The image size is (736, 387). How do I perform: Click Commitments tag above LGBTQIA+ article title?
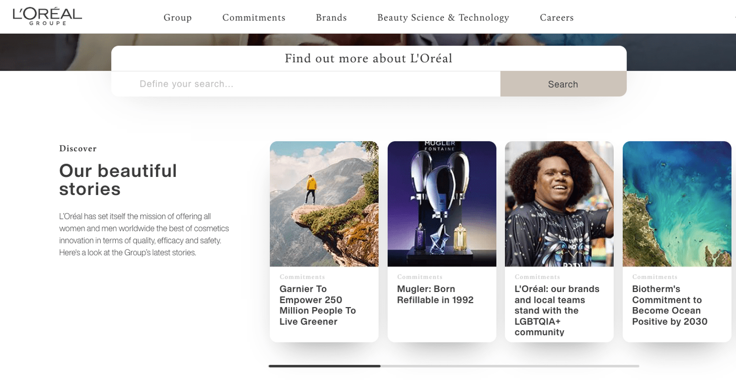tap(537, 277)
